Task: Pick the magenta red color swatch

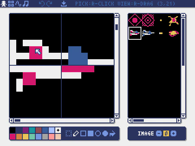Action: 13,137
